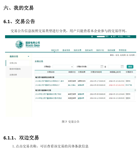Image resolution: width=138 pixels, height=156 pixels.
Task: Collapse the 我的交易 sidebar section
Action: click(x=28, y=56)
